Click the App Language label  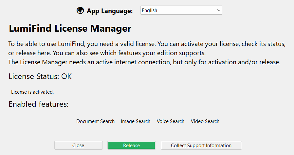tap(110, 11)
